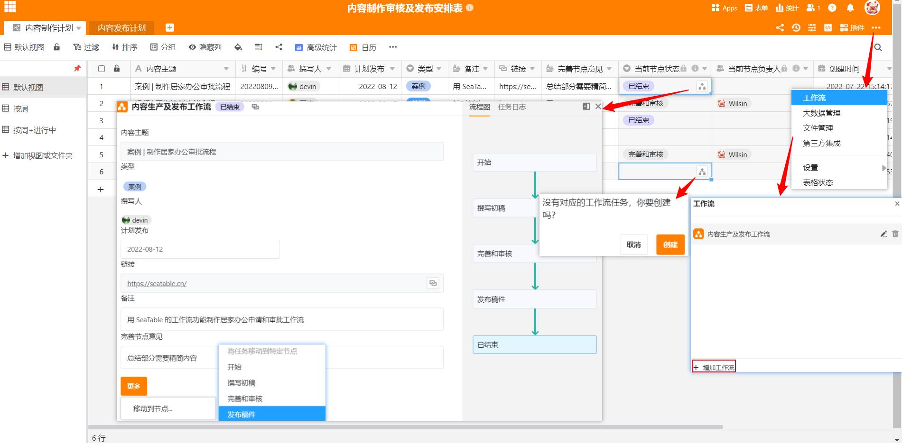Open the 备注 column dropdown
The width and height of the screenshot is (902, 443).
485,69
